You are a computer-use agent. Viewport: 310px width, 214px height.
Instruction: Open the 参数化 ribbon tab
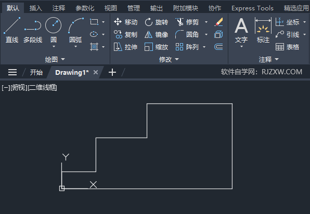pos(85,8)
